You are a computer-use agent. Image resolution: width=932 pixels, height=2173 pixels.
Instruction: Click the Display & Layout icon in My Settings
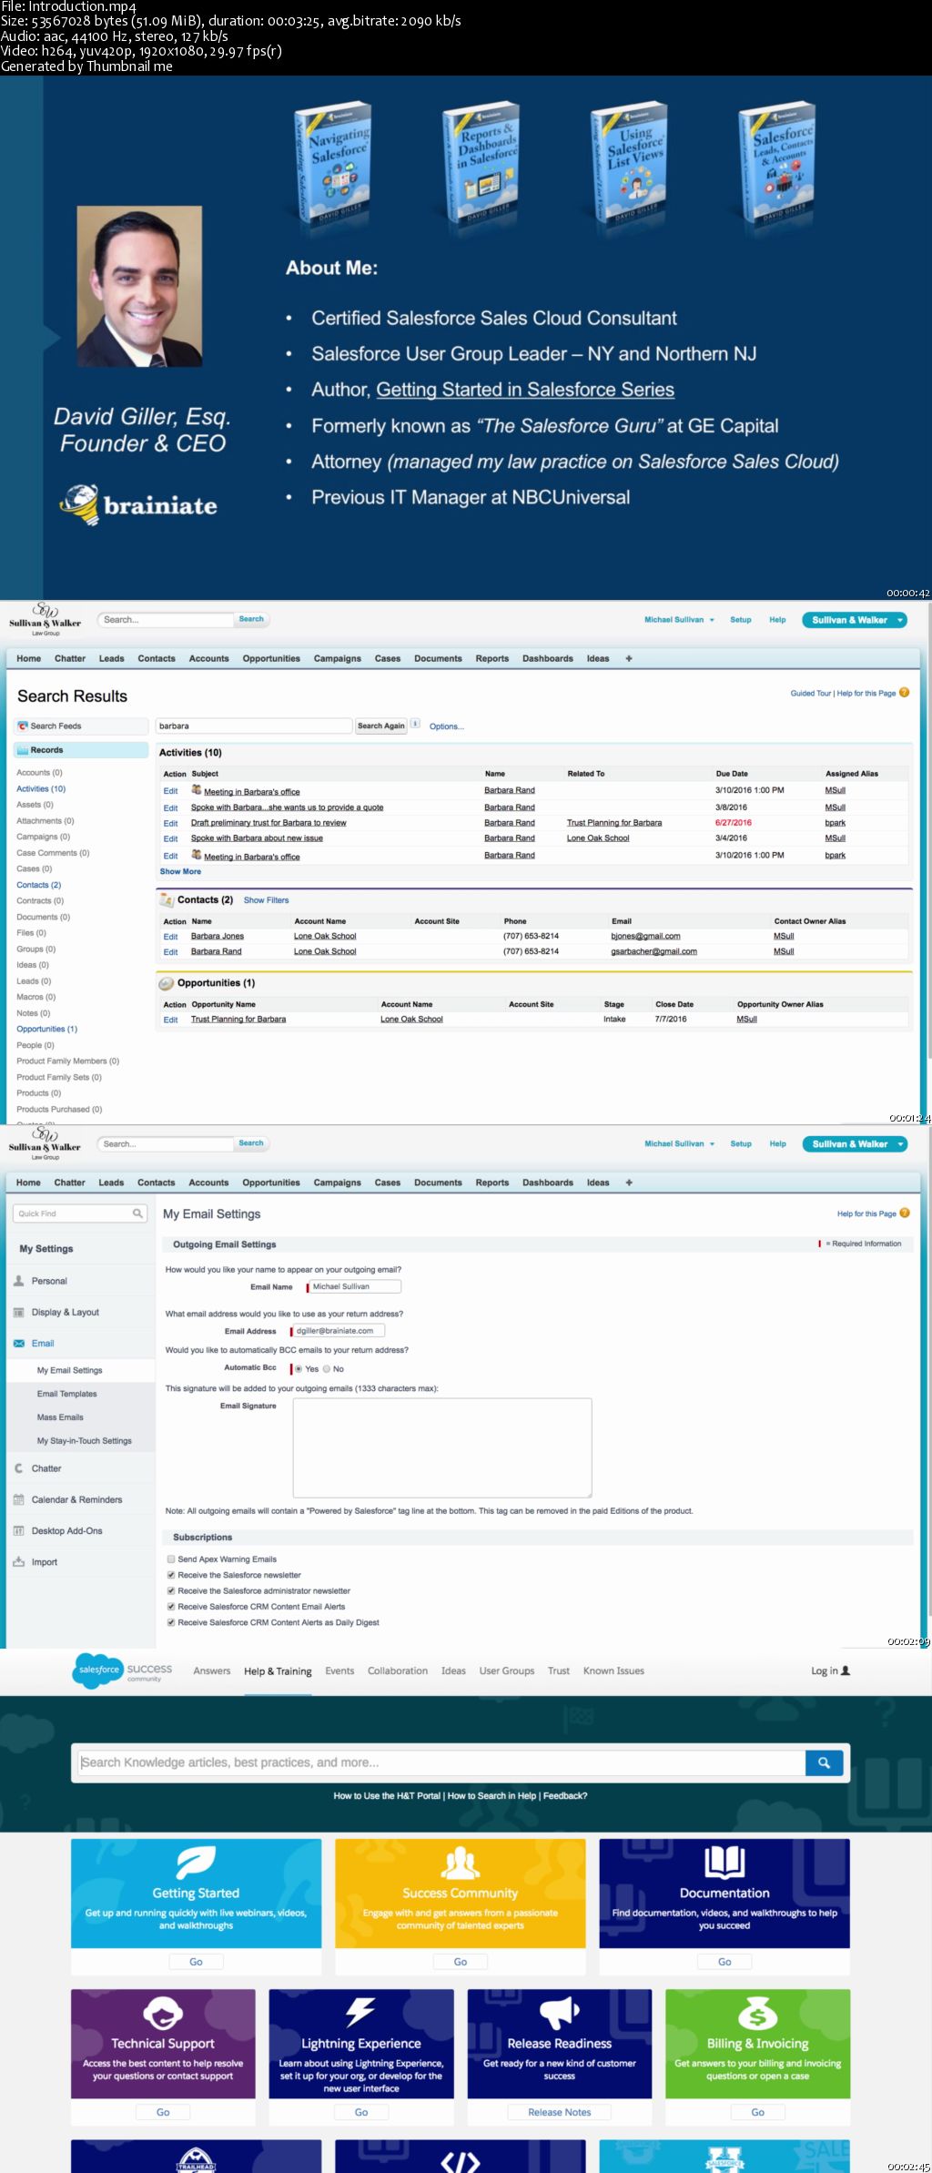(x=19, y=1312)
